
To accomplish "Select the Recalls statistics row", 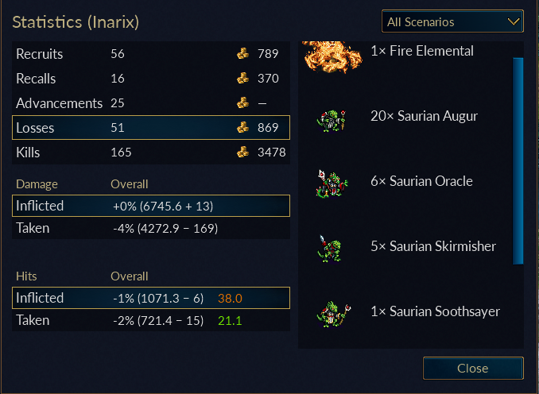I will click(151, 79).
